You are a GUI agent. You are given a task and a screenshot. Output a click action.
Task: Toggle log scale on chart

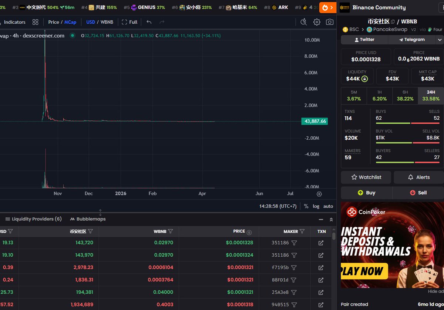[x=316, y=206]
